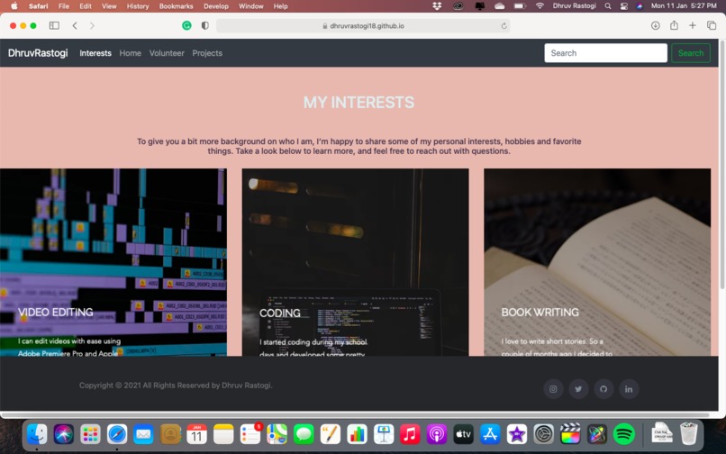Viewport: 726px width, 454px height.
Task: Open the Twitter footer icon
Action: click(578, 389)
